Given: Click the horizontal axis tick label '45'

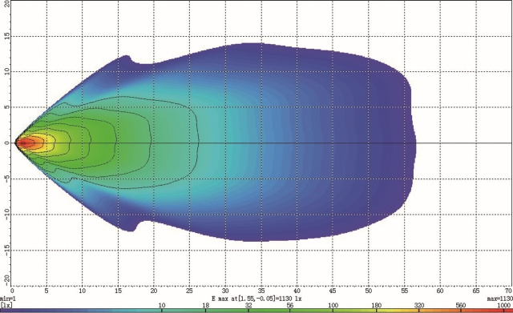Looking at the screenshot, I should [x=333, y=291].
